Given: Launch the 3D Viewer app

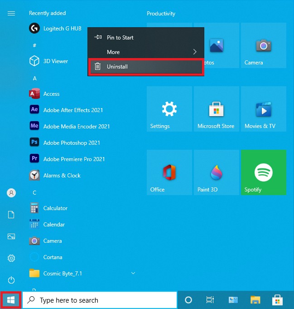Looking at the screenshot, I should (48, 61).
